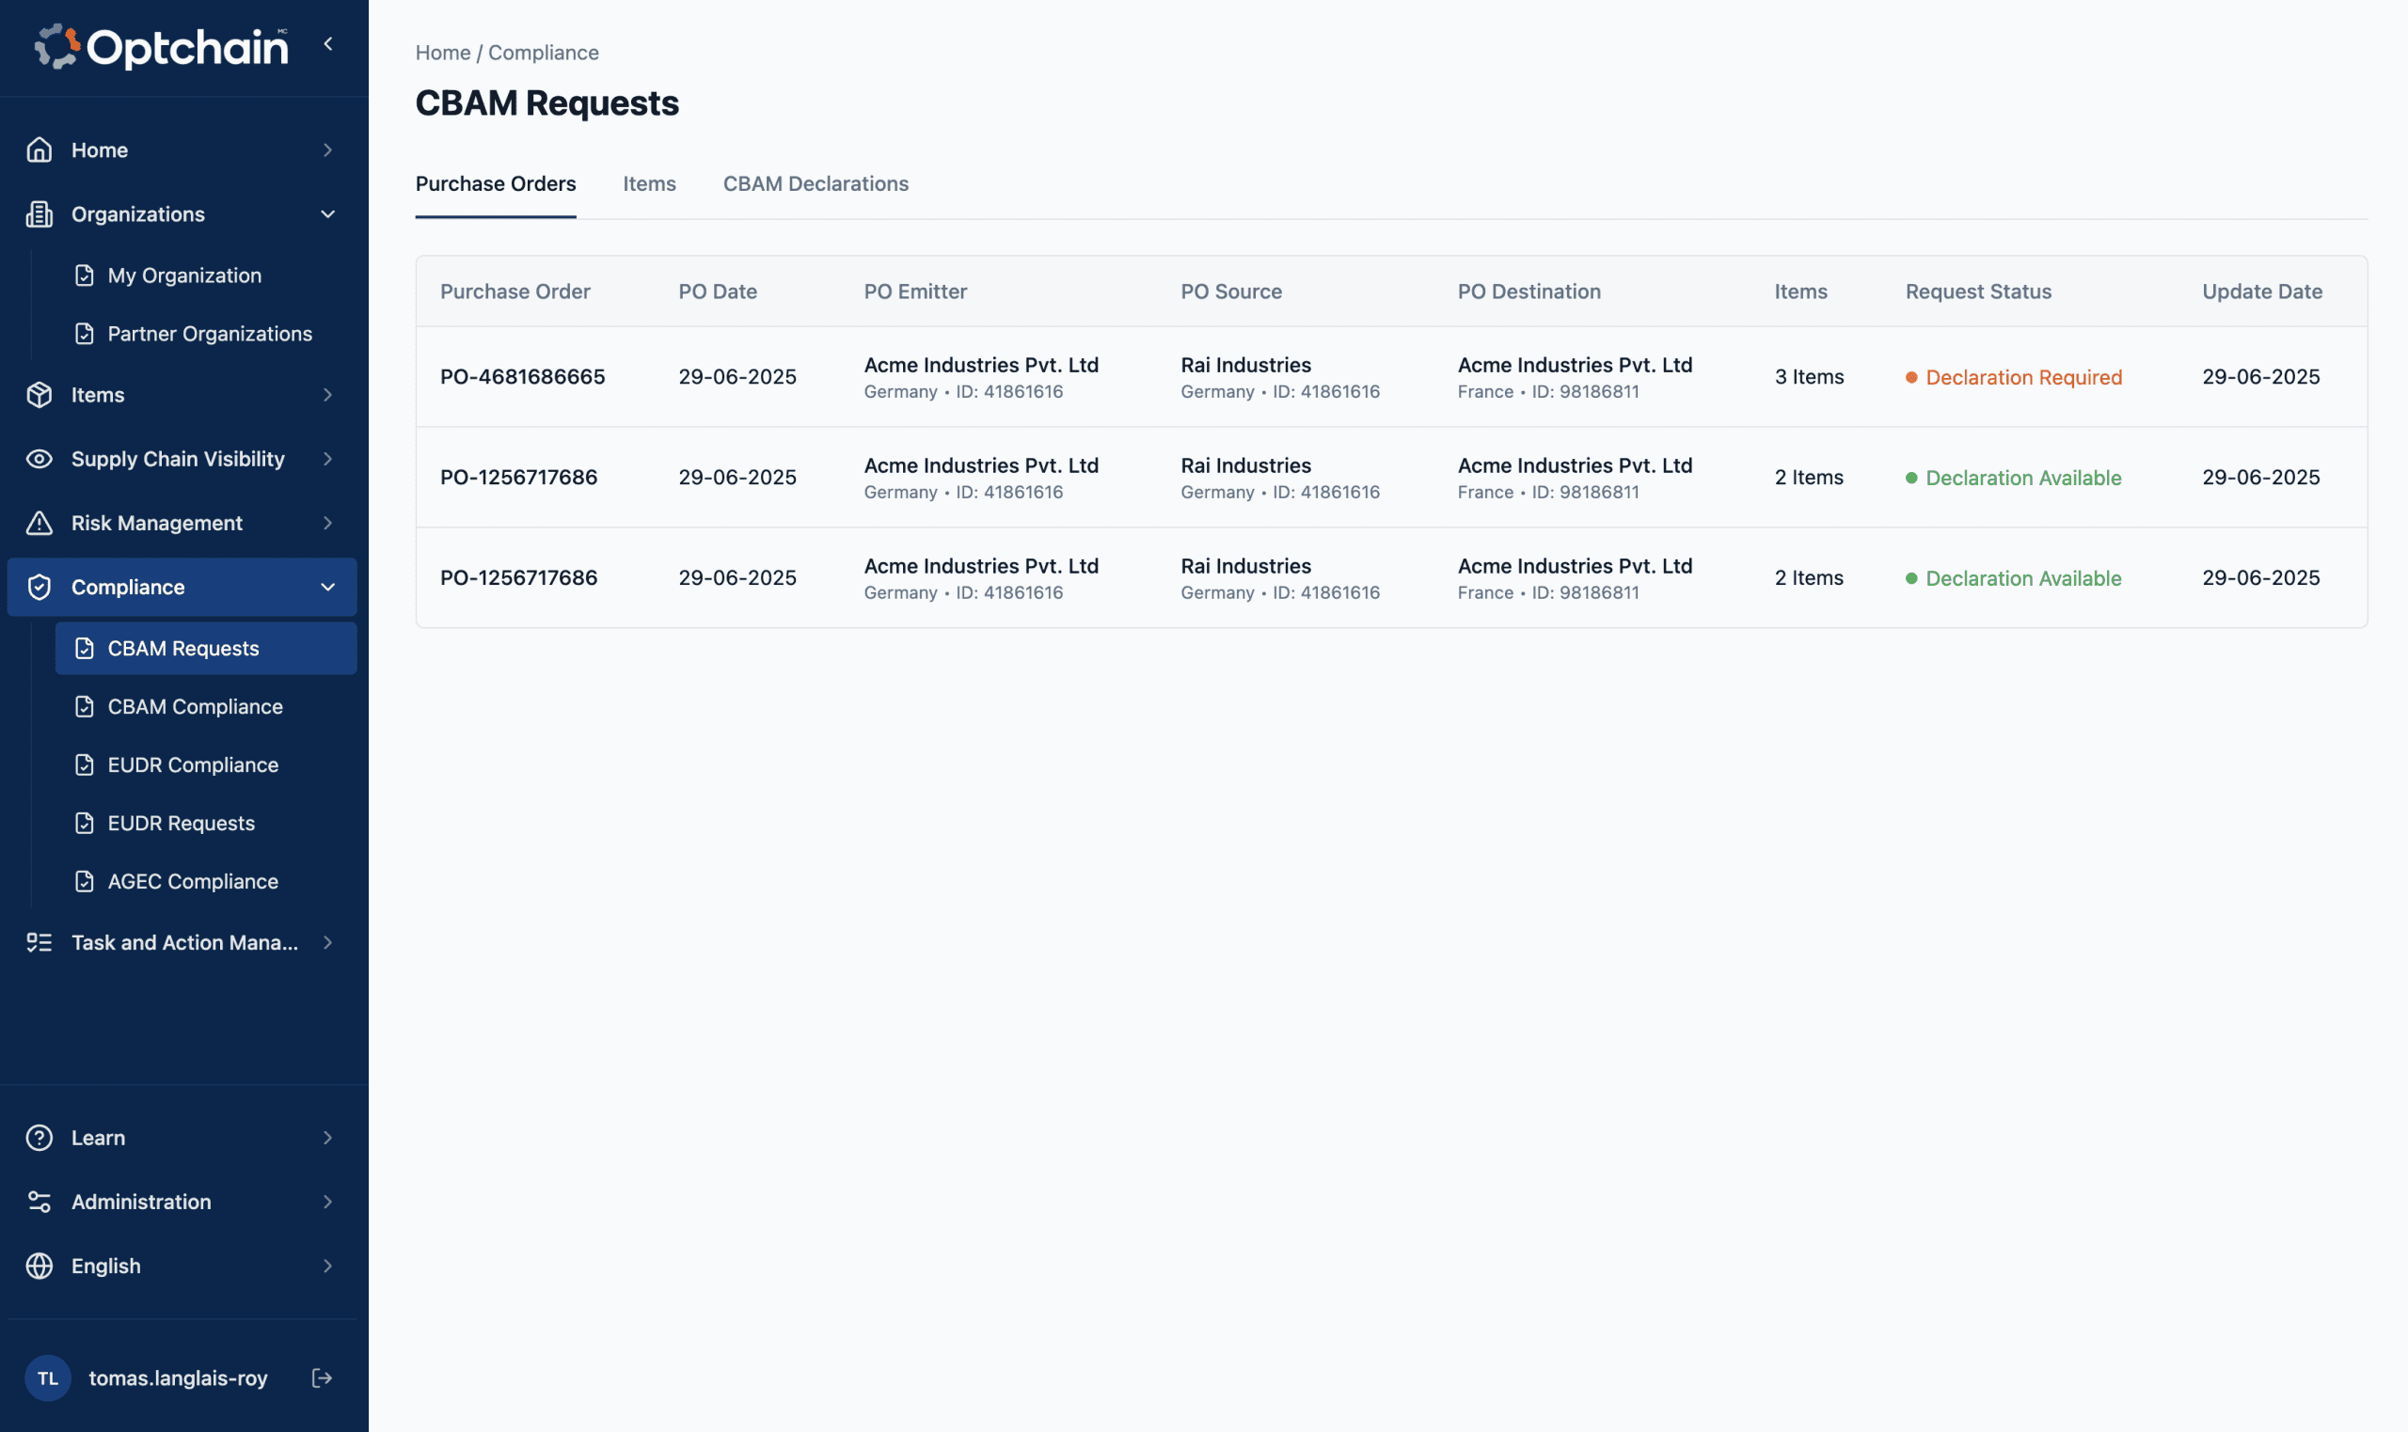Switch to the CBAM Declarations tab
This screenshot has width=2408, height=1432.
click(816, 183)
